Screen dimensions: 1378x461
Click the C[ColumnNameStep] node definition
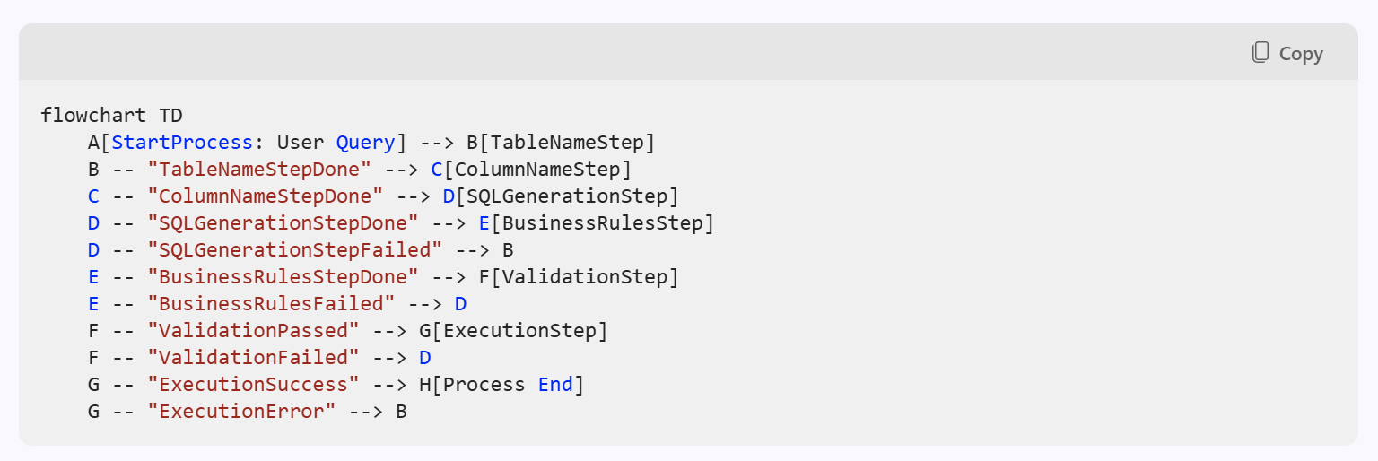click(x=531, y=169)
